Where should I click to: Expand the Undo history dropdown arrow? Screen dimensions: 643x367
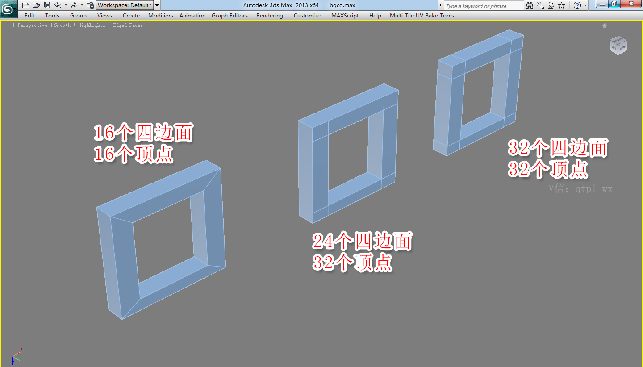(x=65, y=5)
